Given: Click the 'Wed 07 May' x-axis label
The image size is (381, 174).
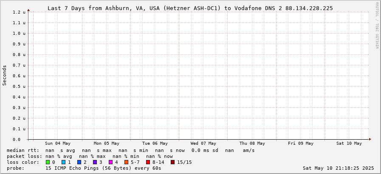Looking at the screenshot, I should point(203,143).
